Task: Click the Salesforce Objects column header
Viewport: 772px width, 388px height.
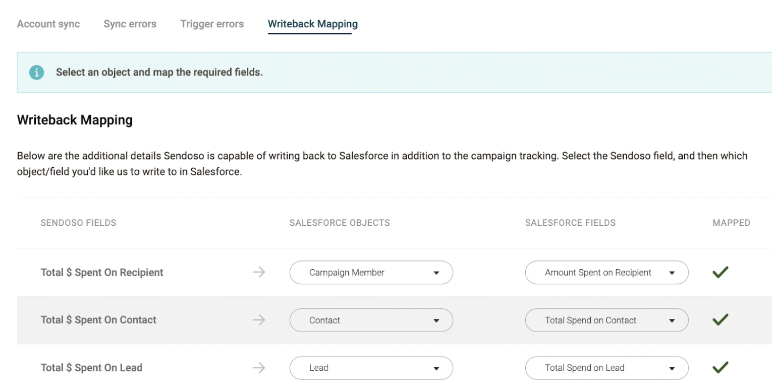Action: [340, 223]
